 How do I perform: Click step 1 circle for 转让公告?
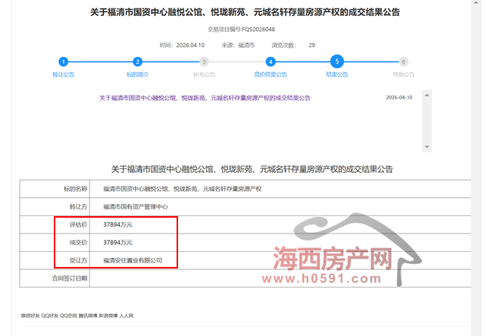pos(64,61)
